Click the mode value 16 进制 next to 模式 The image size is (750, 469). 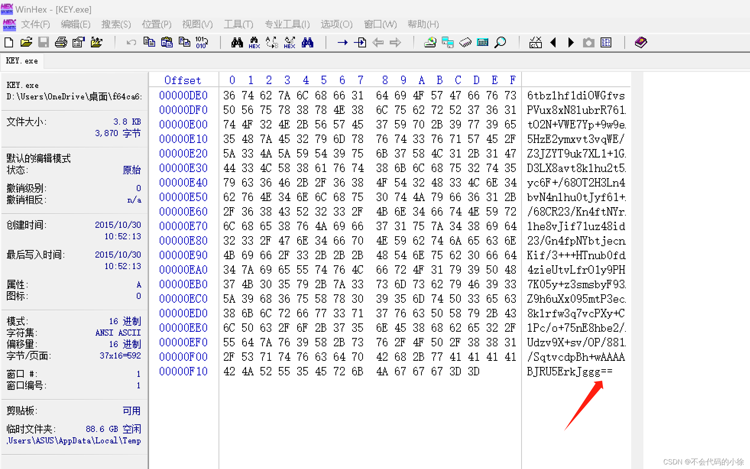(x=125, y=321)
